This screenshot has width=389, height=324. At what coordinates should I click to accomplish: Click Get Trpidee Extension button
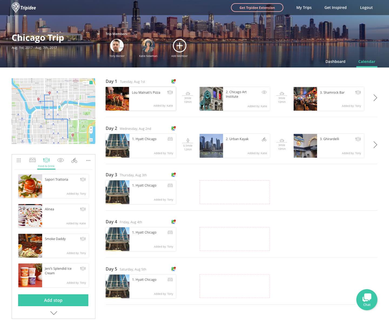coord(257,8)
